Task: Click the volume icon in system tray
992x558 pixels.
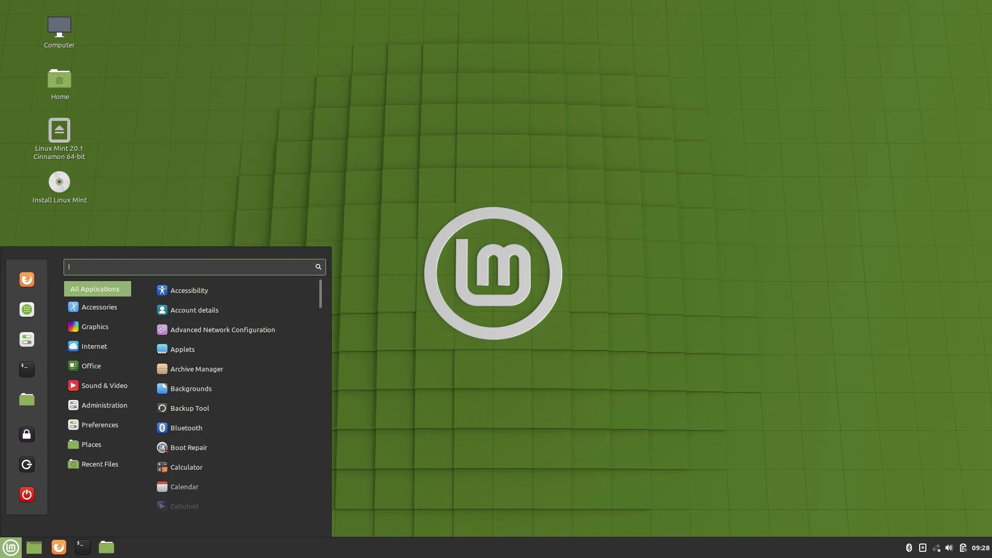Action: tap(949, 548)
